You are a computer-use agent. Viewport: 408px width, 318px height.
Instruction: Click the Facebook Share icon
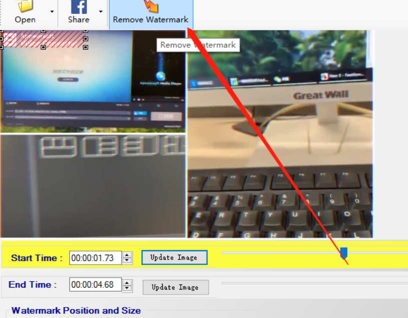point(79,7)
